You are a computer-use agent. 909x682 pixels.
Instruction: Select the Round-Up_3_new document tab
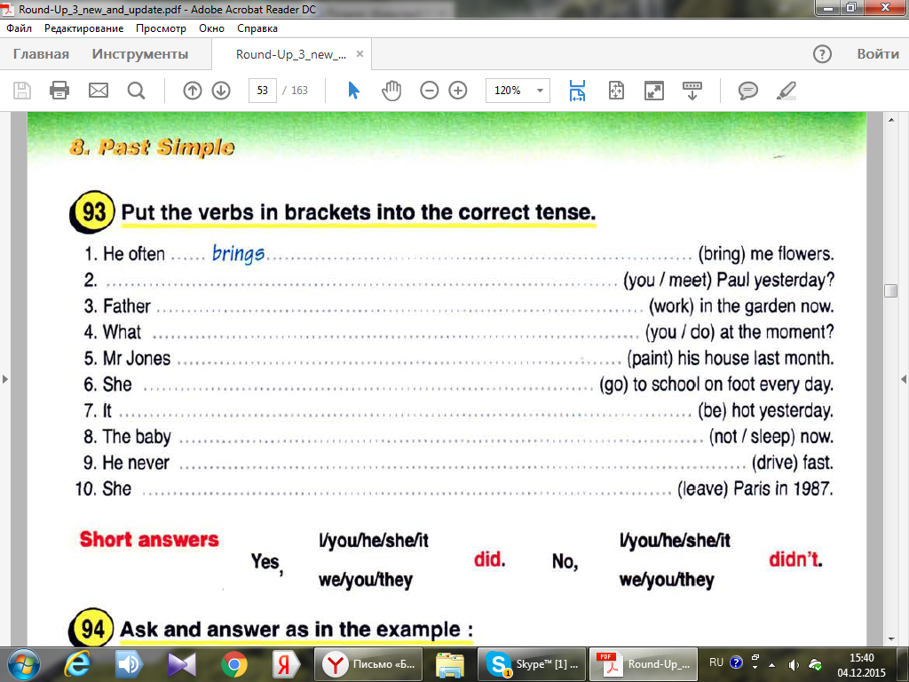(291, 54)
